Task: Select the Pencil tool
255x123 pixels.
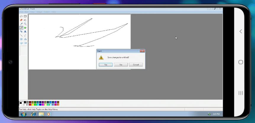Action: 21,28
